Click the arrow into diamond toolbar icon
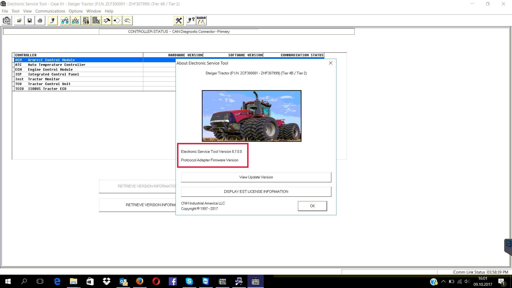 (x=117, y=21)
